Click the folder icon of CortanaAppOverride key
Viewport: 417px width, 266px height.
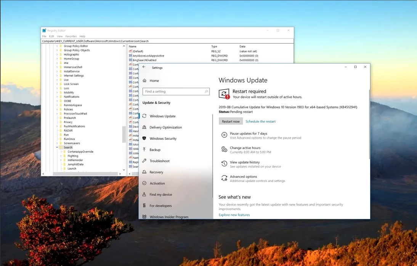64,152
